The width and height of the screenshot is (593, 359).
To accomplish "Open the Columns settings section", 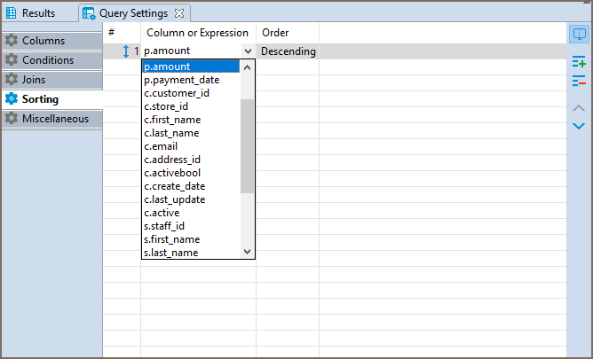I will 43,41.
